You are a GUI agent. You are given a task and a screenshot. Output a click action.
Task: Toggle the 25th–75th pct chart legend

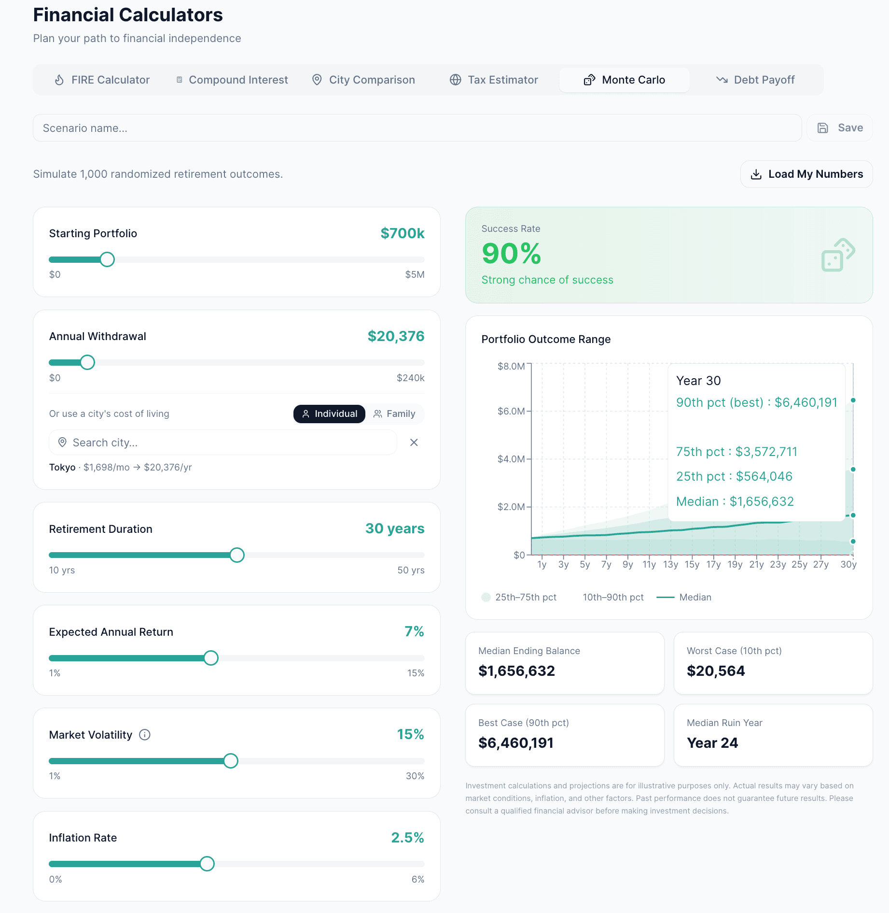(519, 597)
